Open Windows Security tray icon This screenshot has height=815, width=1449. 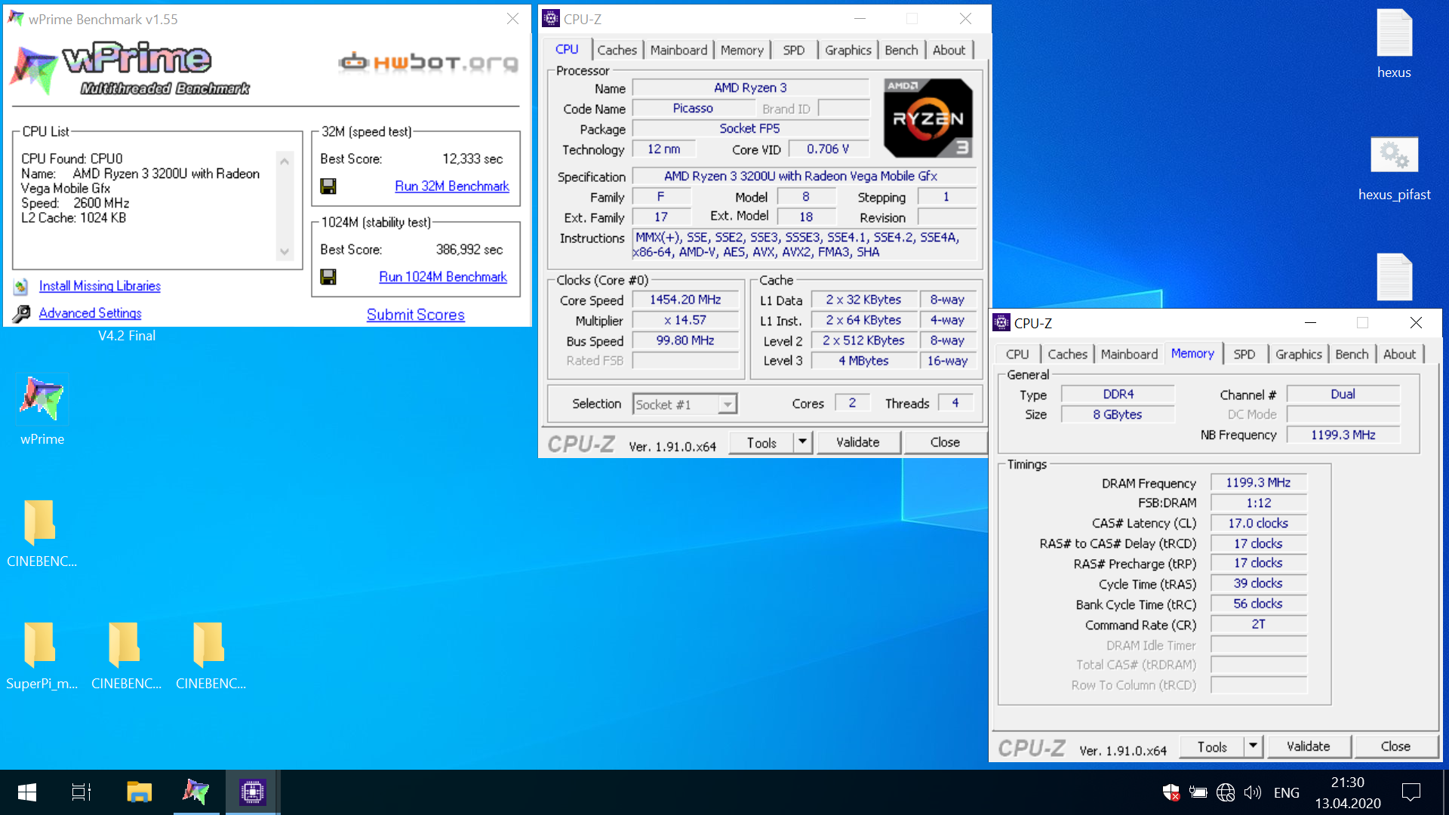1171,792
